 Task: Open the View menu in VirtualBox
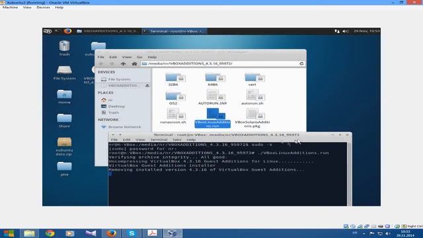[27, 7]
